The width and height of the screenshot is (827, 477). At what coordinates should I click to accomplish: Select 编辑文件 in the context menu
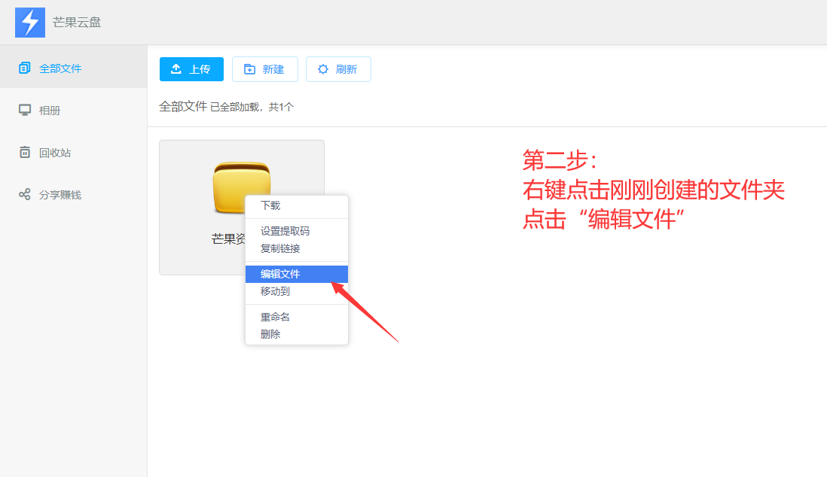pyautogui.click(x=279, y=273)
